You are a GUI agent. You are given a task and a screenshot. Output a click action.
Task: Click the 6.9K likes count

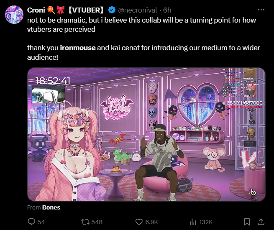coord(151,222)
